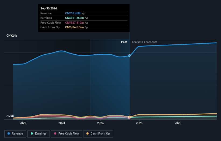Click the Cash From Op label in tooltip

pos(50,27)
